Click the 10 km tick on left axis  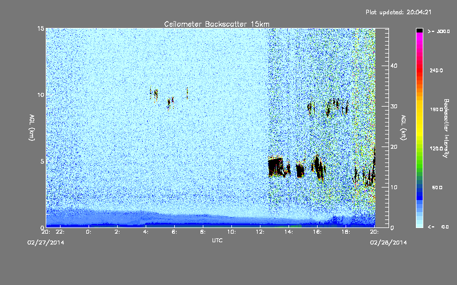click(x=41, y=95)
